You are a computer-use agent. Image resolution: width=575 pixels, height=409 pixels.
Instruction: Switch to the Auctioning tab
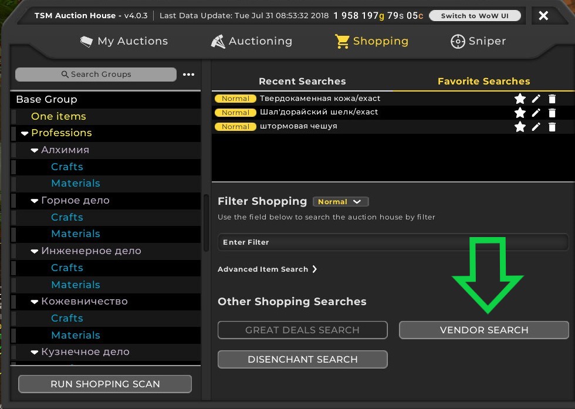tap(252, 41)
